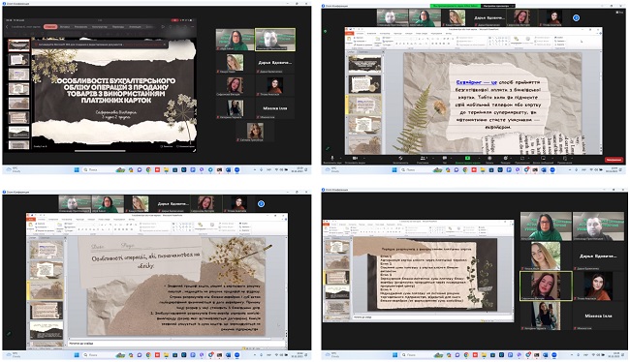Click the red End meeting button
This screenshot has height=362, width=630.
pos(614,160)
